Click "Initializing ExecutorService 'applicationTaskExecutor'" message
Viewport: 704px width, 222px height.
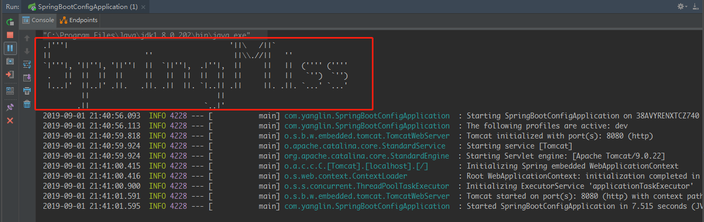580,186
